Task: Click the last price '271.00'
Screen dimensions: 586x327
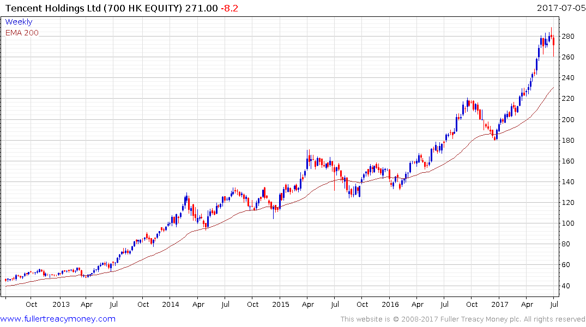Action: [x=202, y=8]
